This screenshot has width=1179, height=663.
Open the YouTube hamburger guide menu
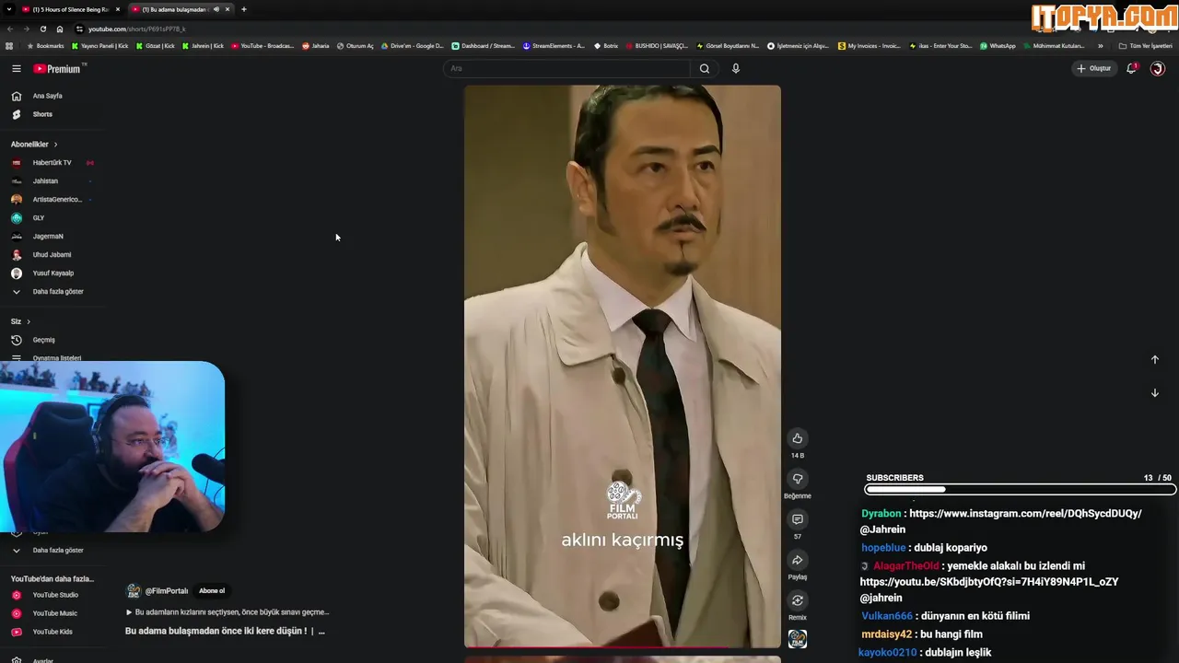(x=16, y=68)
